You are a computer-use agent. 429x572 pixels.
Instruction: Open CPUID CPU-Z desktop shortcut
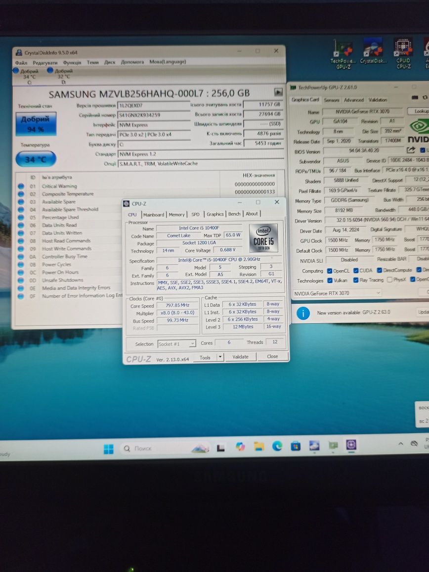(403, 53)
